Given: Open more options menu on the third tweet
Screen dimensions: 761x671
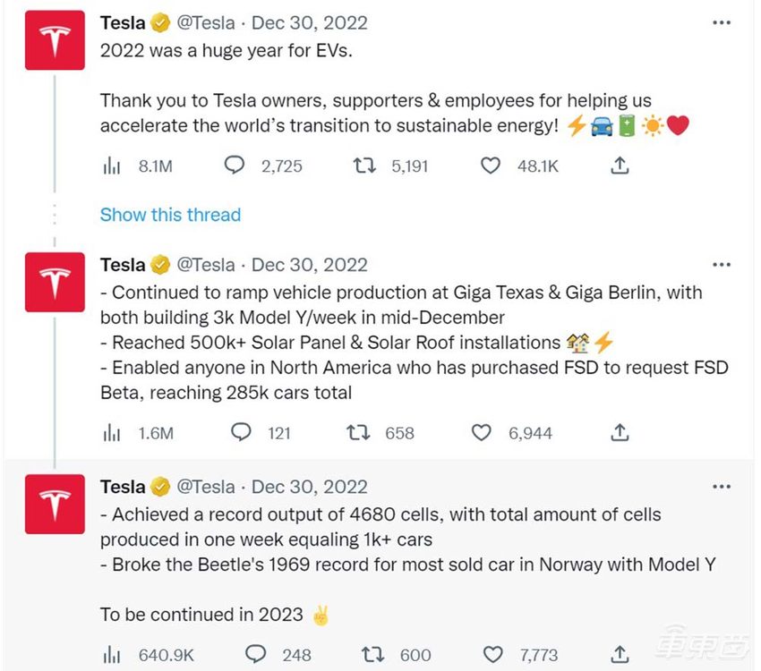Looking at the screenshot, I should 722,485.
